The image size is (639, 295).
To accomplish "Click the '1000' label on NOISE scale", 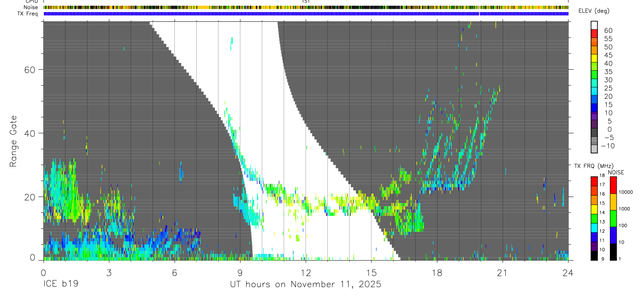I will pos(625,209).
